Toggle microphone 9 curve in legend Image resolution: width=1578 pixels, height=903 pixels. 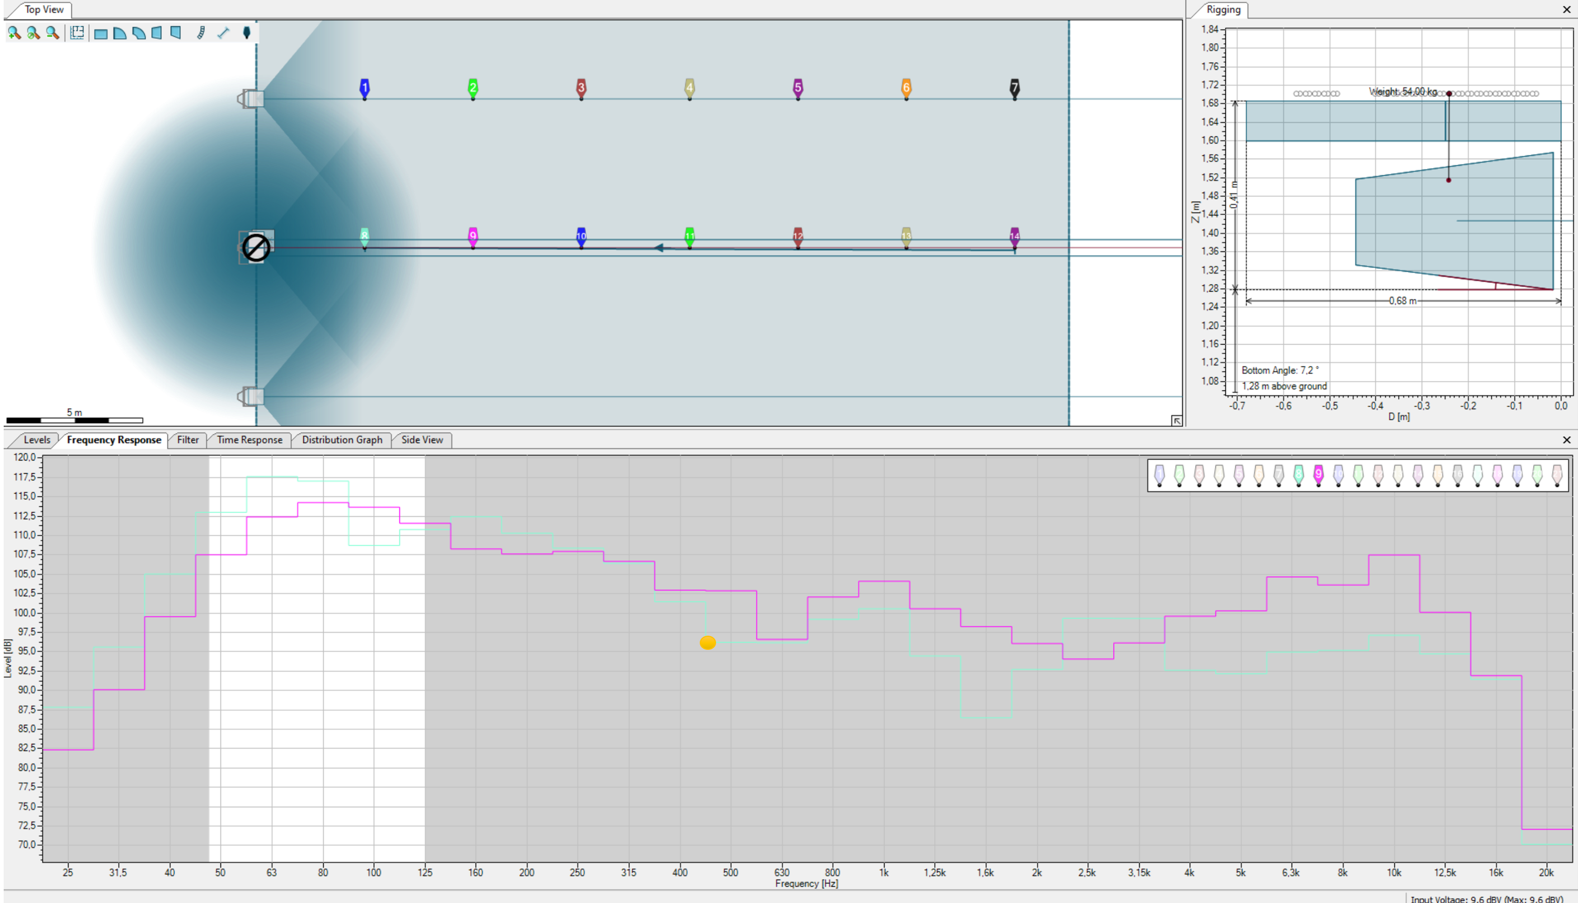click(x=1318, y=475)
